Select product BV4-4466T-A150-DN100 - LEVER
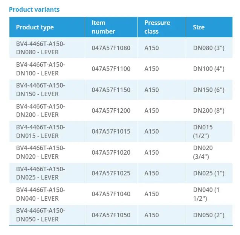Screen dimensions: 240x235 [x=40, y=69]
